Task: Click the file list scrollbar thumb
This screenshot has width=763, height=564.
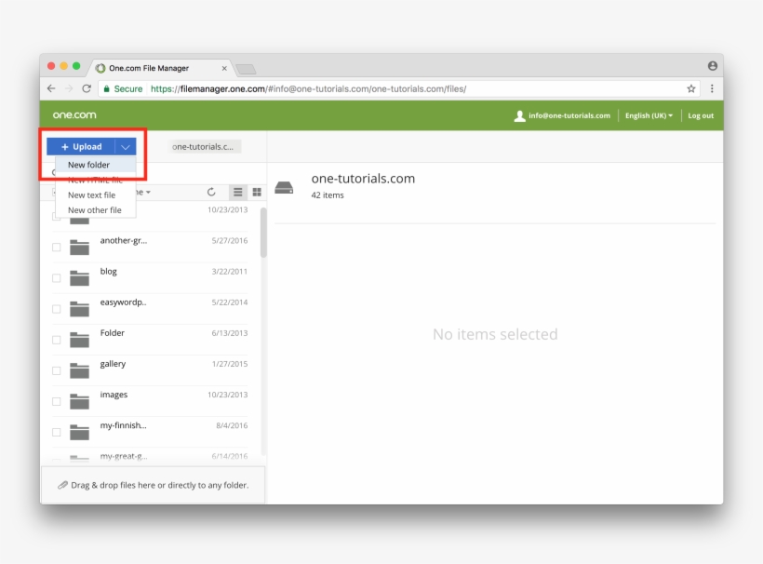Action: (x=263, y=233)
